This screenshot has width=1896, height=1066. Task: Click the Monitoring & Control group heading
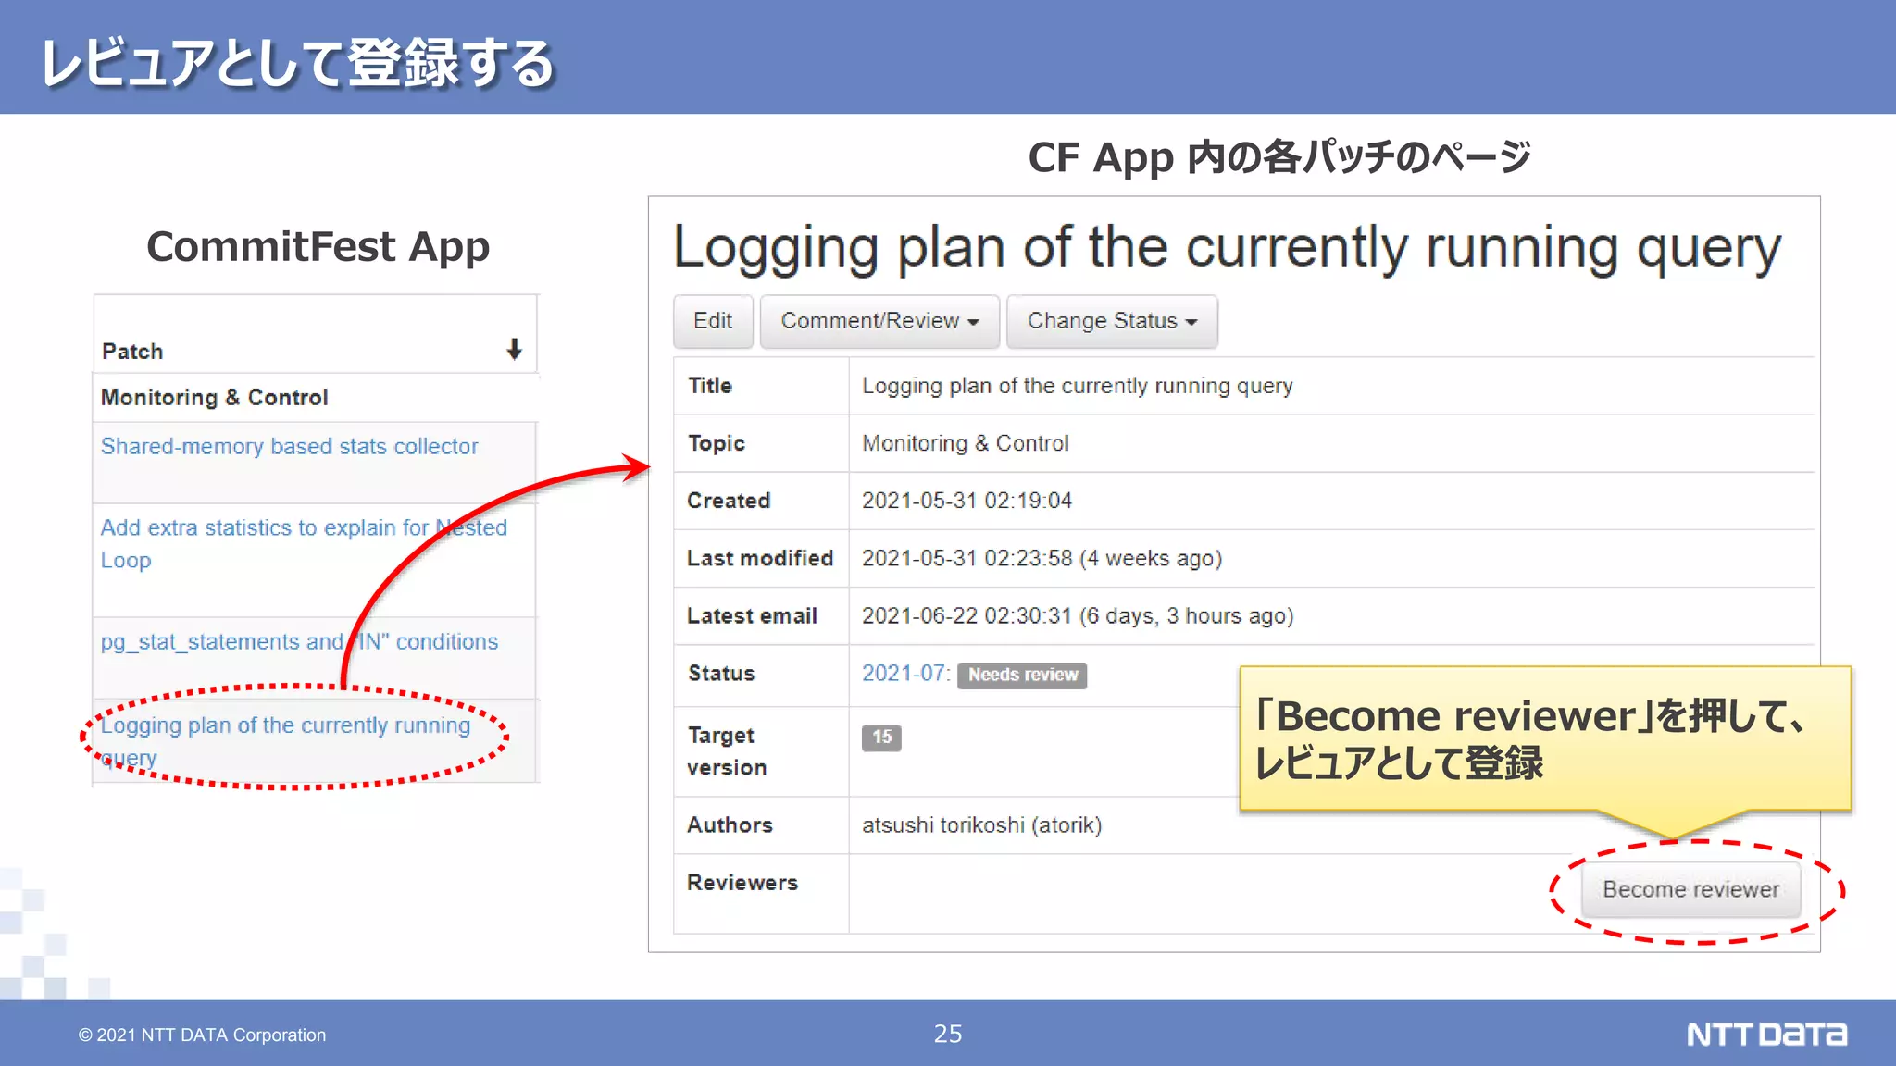pyautogui.click(x=214, y=398)
